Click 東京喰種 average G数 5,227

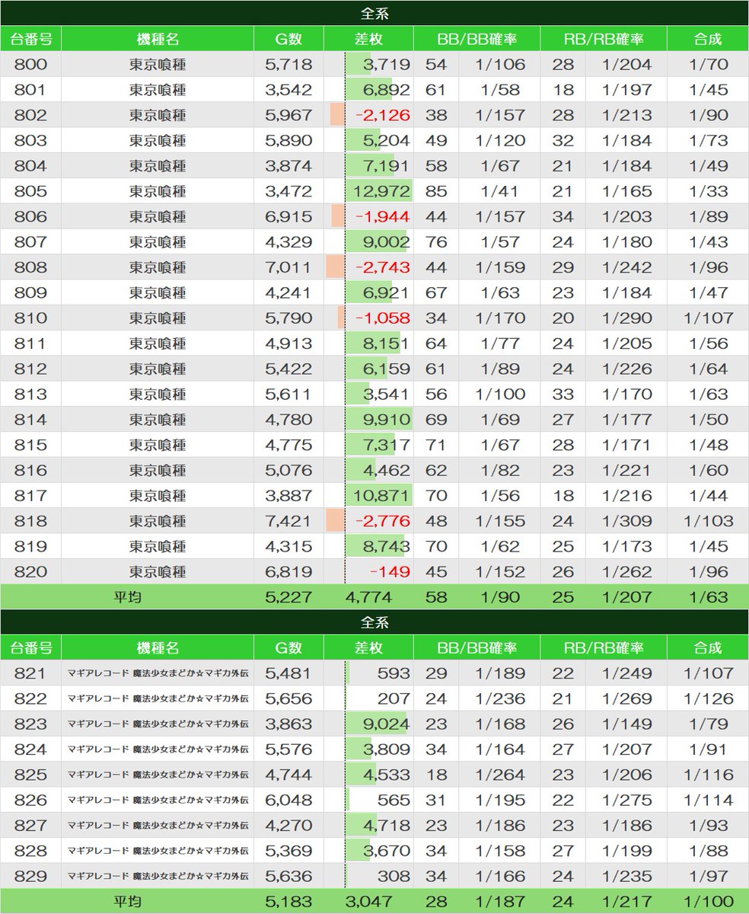(x=288, y=597)
